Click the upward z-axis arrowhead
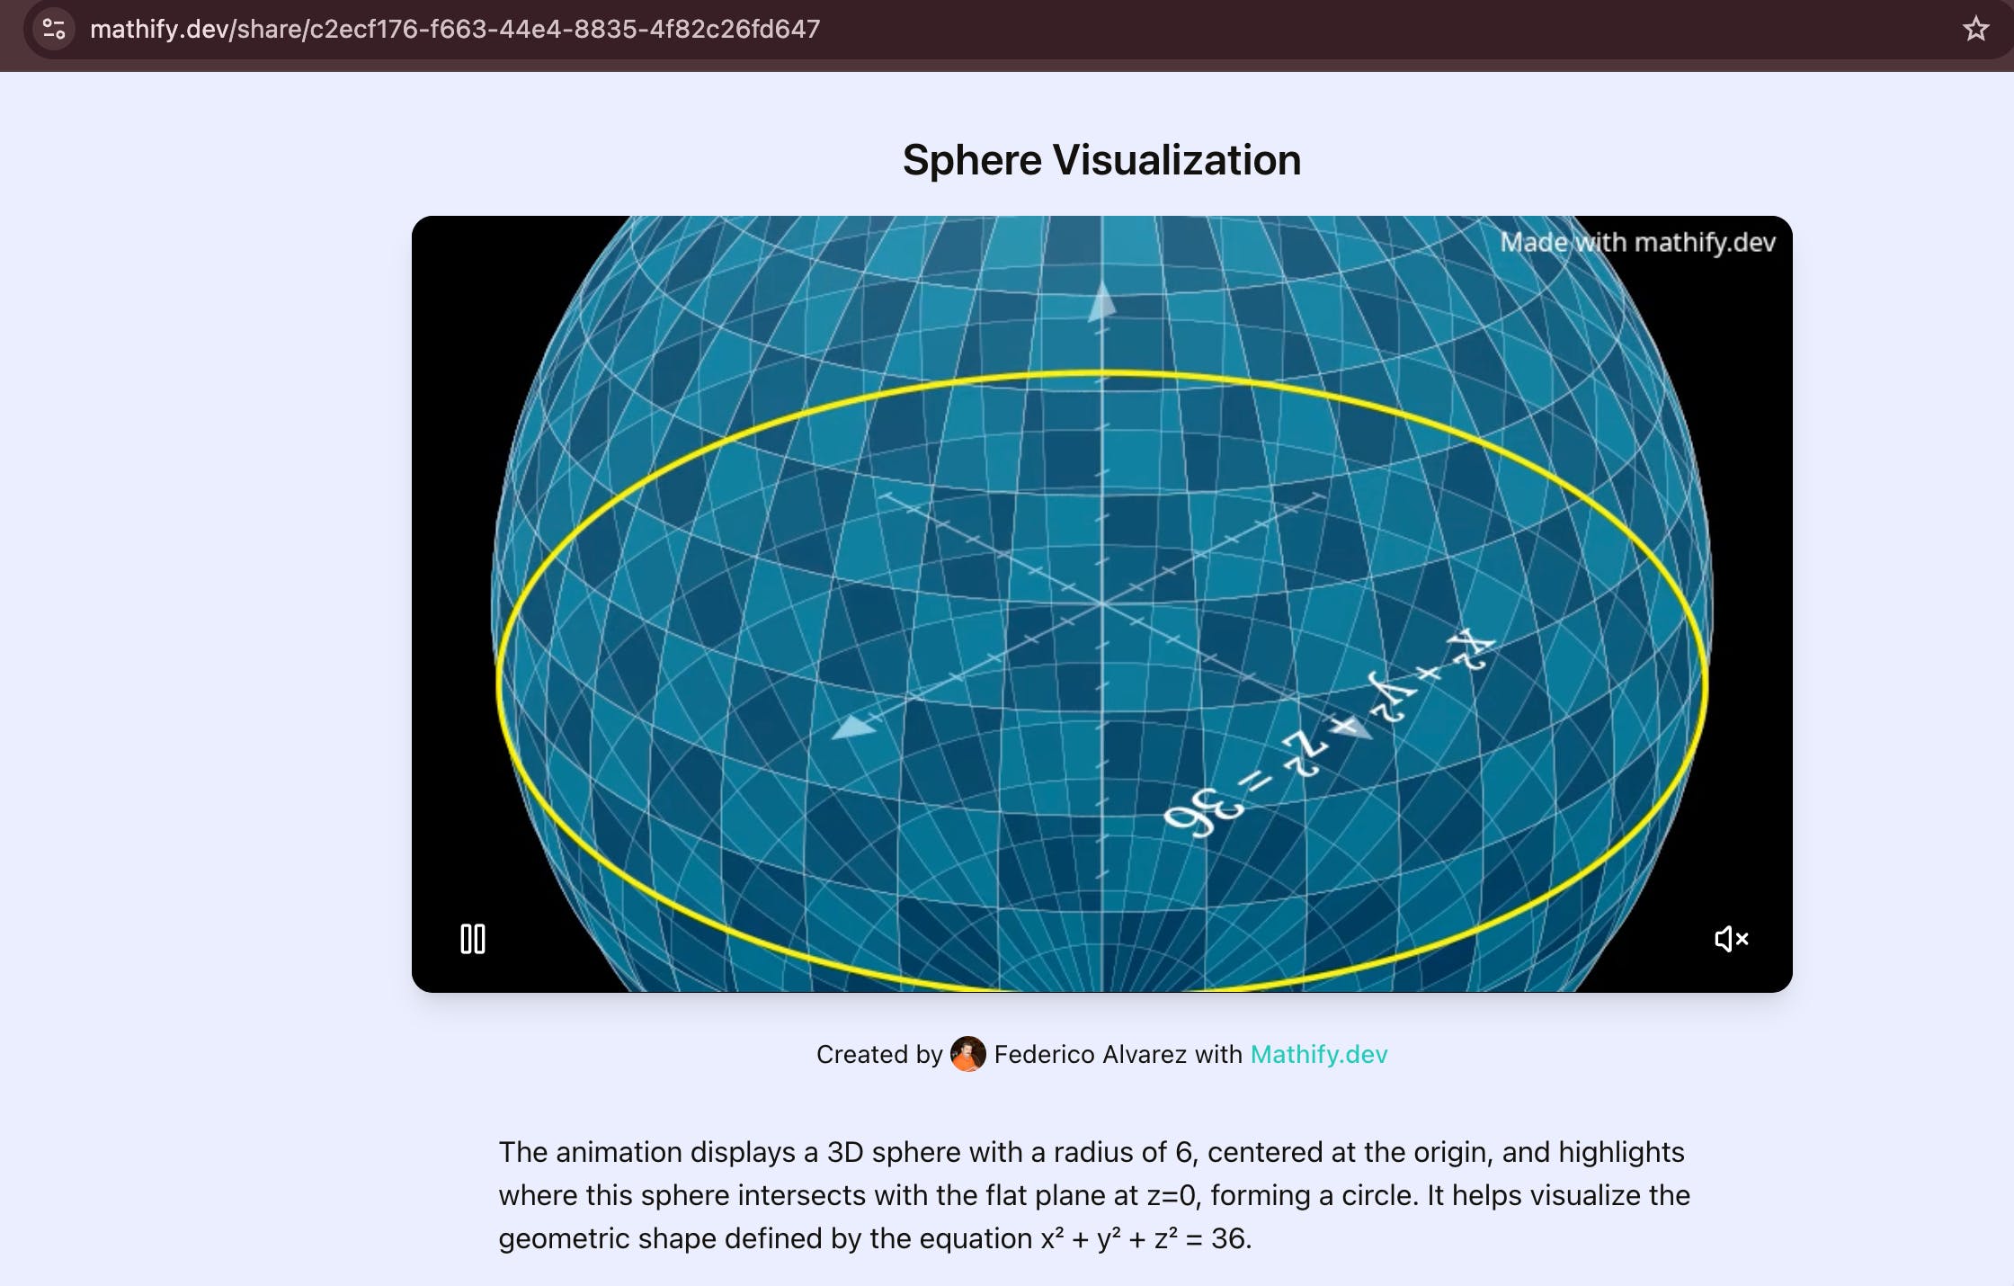 point(1101,303)
